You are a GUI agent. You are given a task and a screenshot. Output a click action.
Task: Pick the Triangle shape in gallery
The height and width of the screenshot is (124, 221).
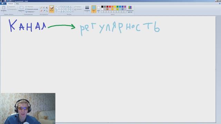[x=70, y=7]
